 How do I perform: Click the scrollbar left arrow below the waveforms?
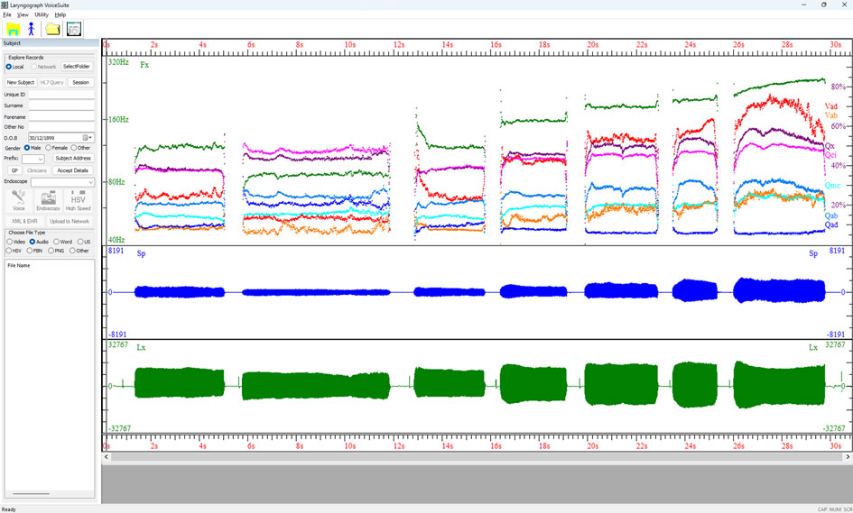(107, 457)
